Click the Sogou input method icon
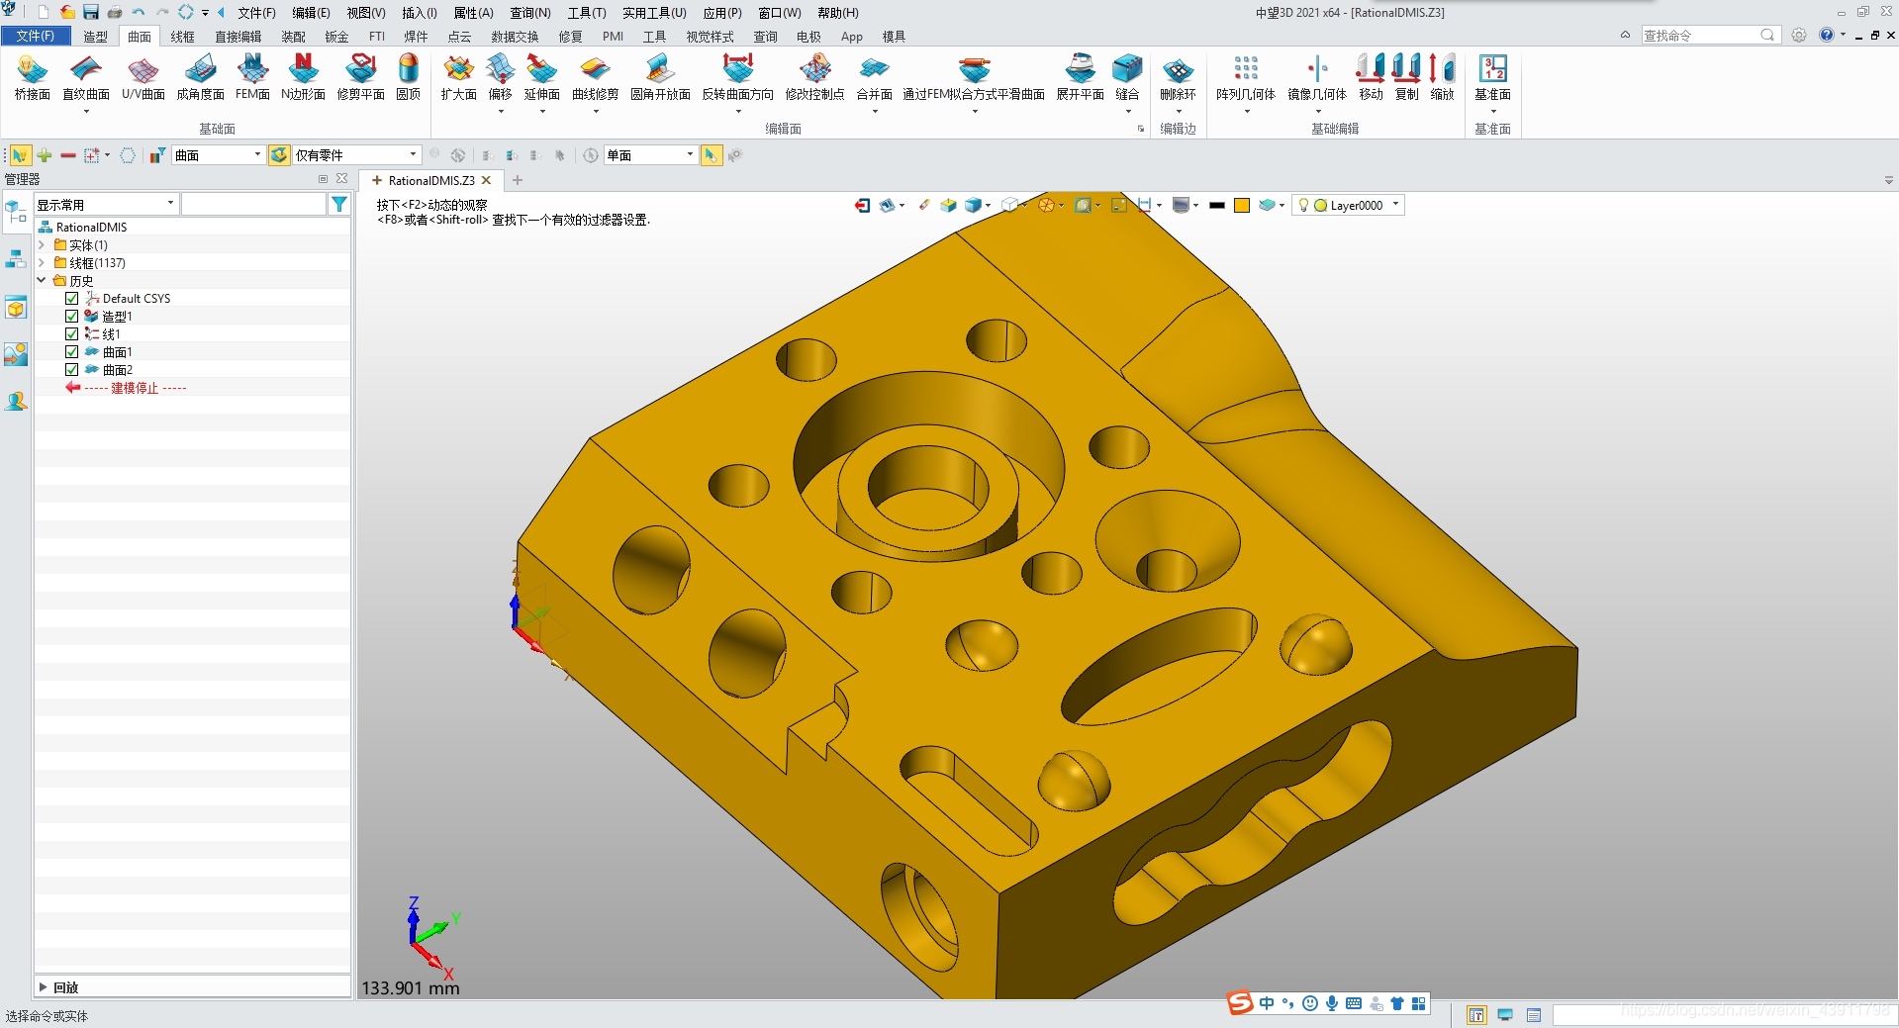This screenshot has height=1028, width=1899. coord(1240,1003)
